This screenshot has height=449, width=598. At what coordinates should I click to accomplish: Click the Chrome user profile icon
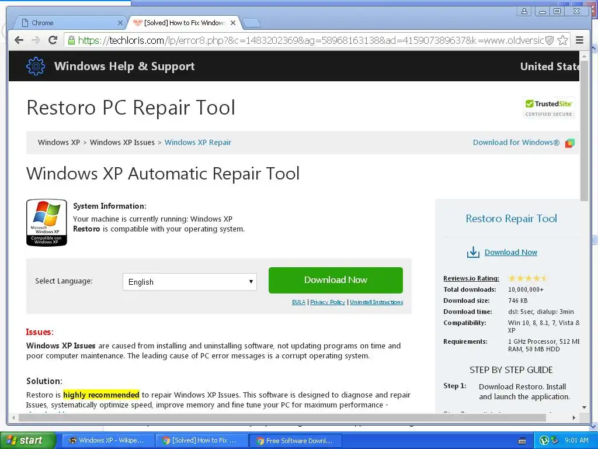coord(524,11)
